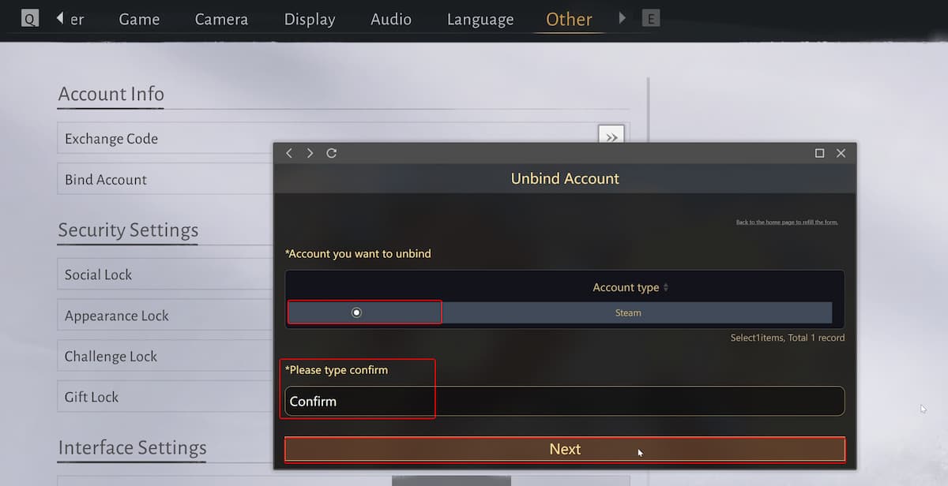Close the Unbind Account popup
The image size is (948, 486).
(841, 153)
